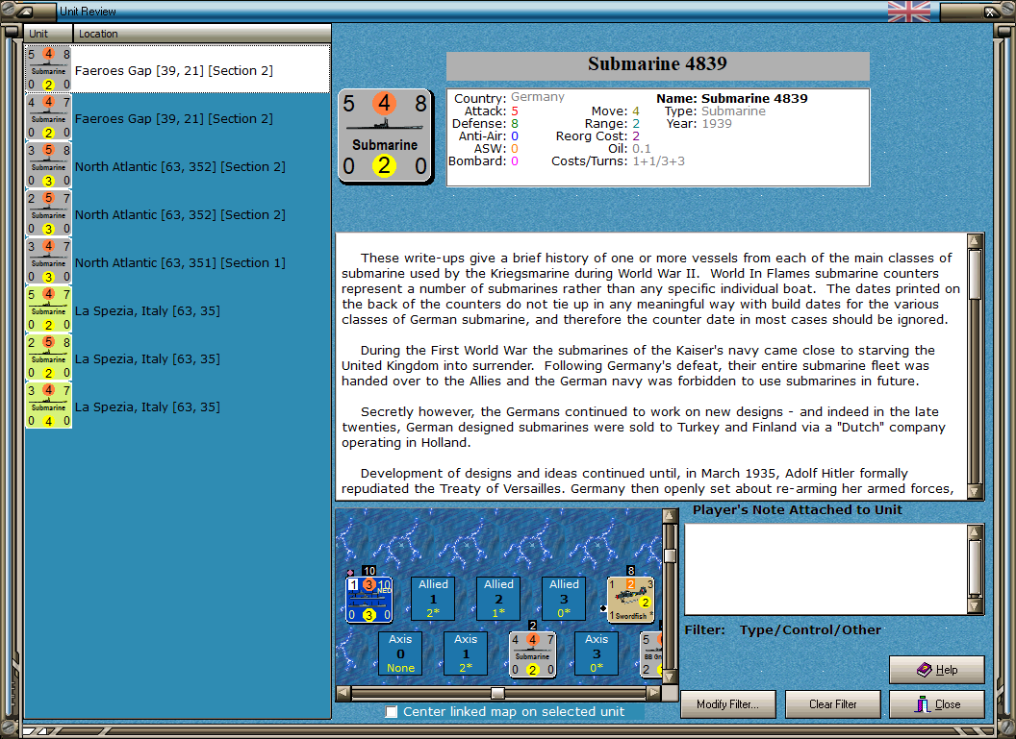Click Unit Review window title
This screenshot has height=739, width=1016.
pyautogui.click(x=88, y=11)
